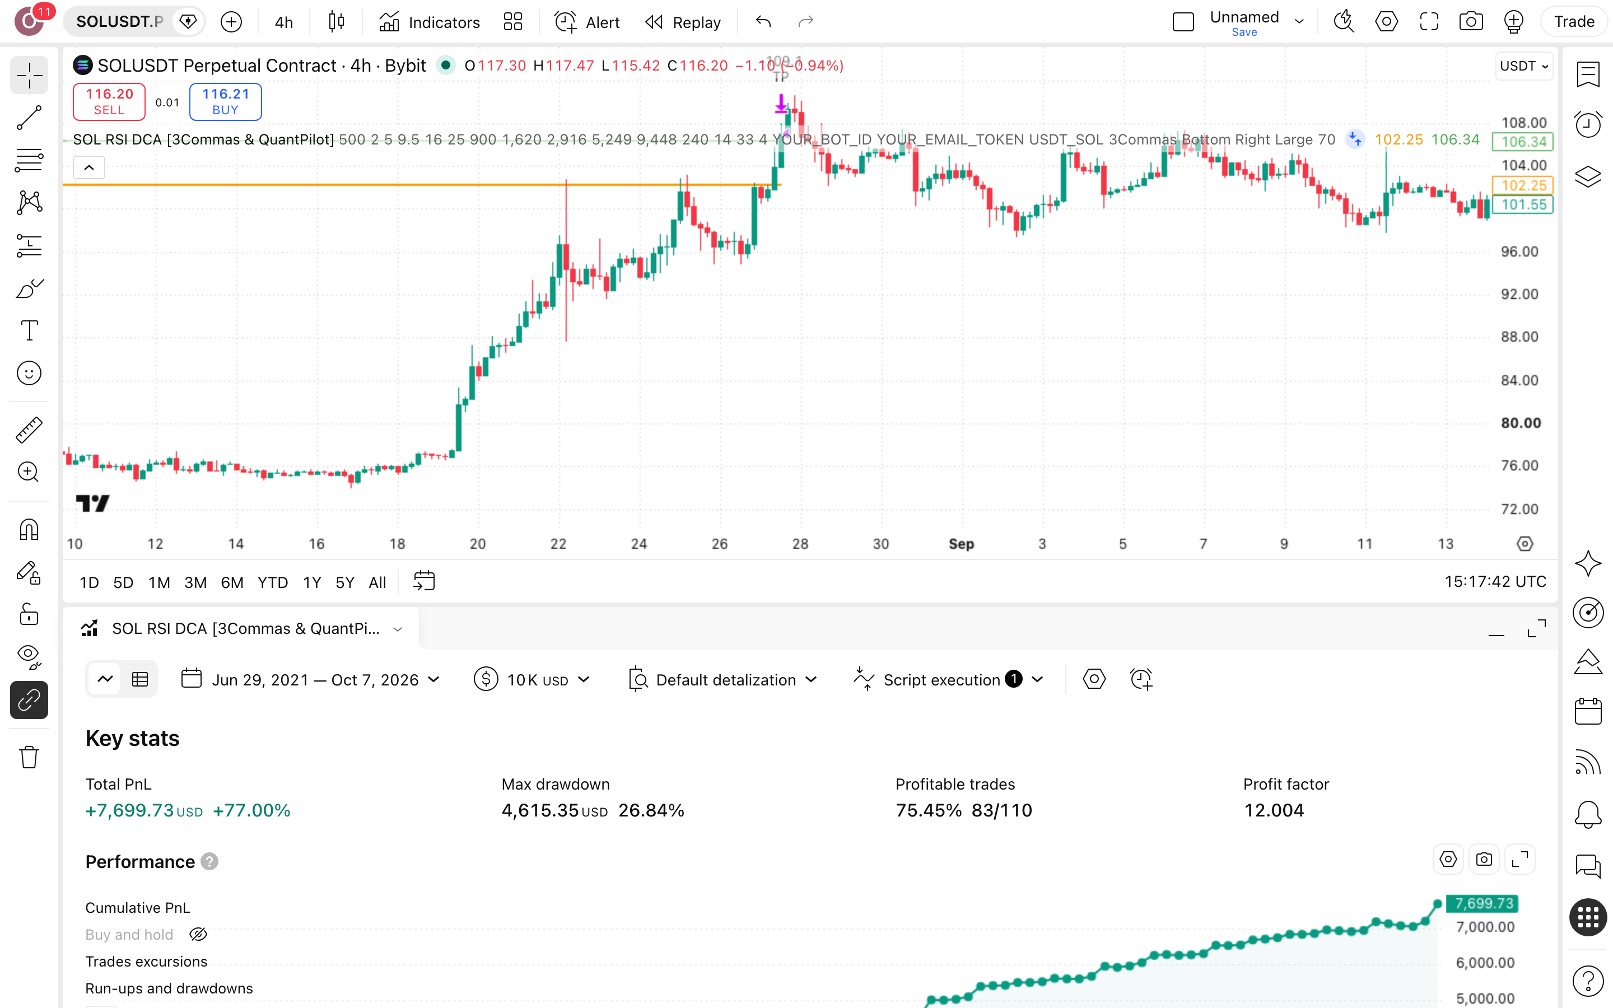Click the Indicators button
This screenshot has width=1613, height=1008.
(x=429, y=22)
